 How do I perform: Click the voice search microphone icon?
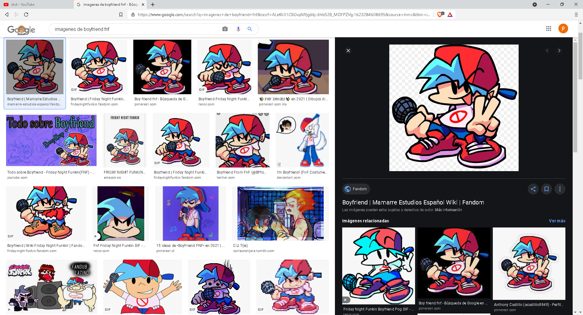pos(238,29)
